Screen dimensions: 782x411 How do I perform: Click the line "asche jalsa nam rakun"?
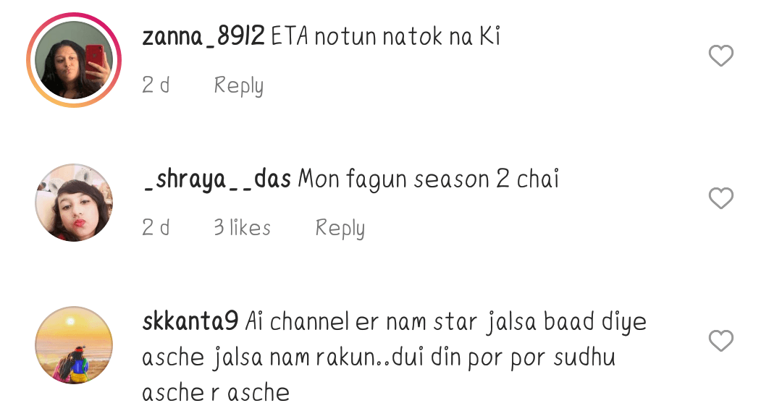coord(265,357)
